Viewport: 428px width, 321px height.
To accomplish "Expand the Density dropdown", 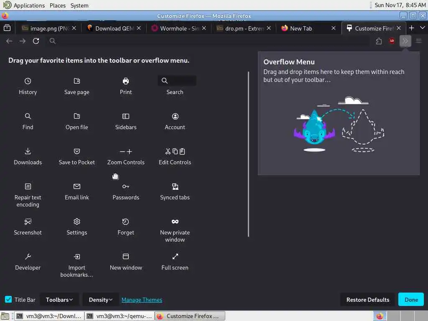I will click(x=100, y=299).
